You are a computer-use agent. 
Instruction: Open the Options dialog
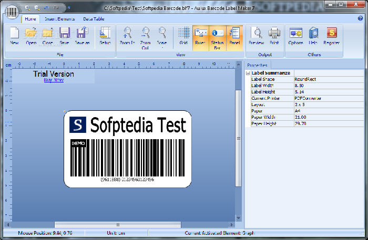pyautogui.click(x=295, y=36)
